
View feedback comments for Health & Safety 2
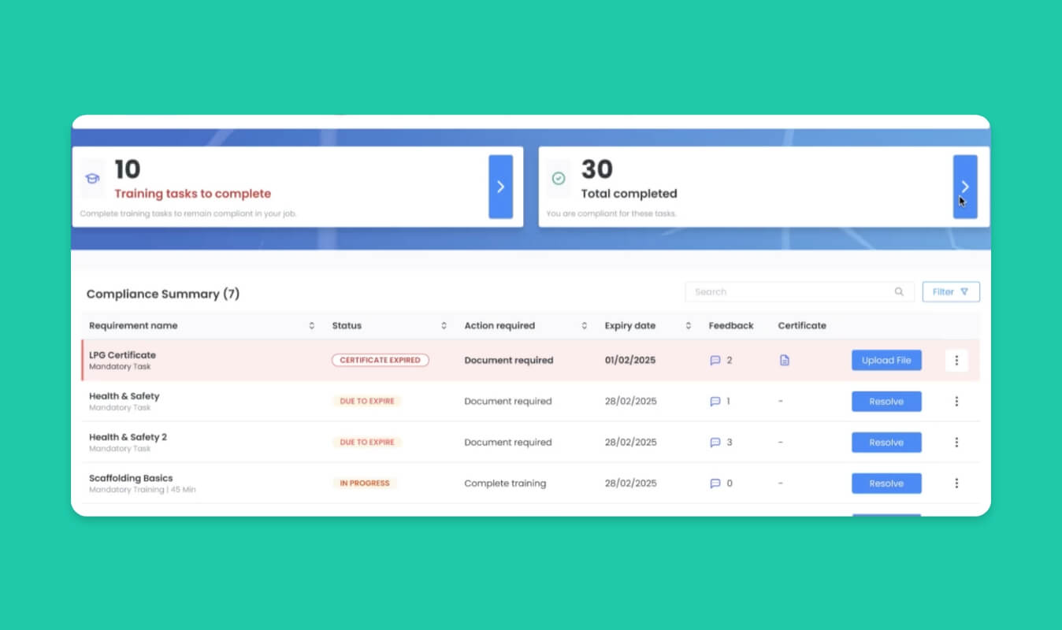715,443
